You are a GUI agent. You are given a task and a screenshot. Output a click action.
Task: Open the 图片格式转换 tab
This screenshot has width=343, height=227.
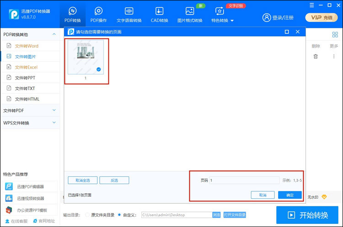click(190, 15)
